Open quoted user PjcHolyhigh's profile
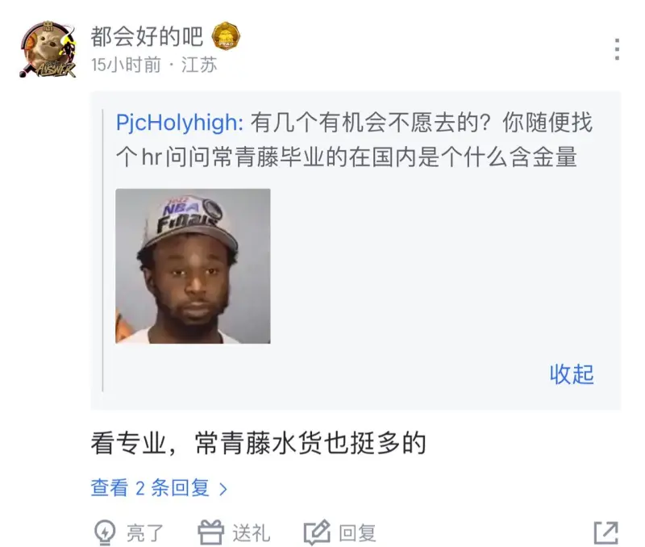 point(179,123)
